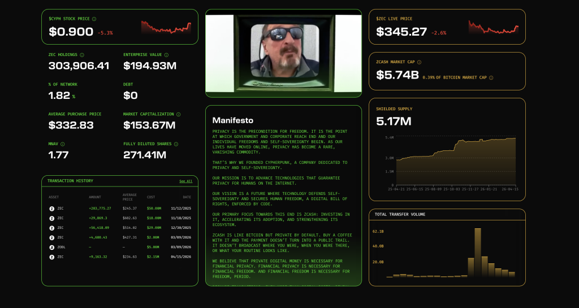
Task: Click the SHIELDED SUPPLY label
Action: 394,109
